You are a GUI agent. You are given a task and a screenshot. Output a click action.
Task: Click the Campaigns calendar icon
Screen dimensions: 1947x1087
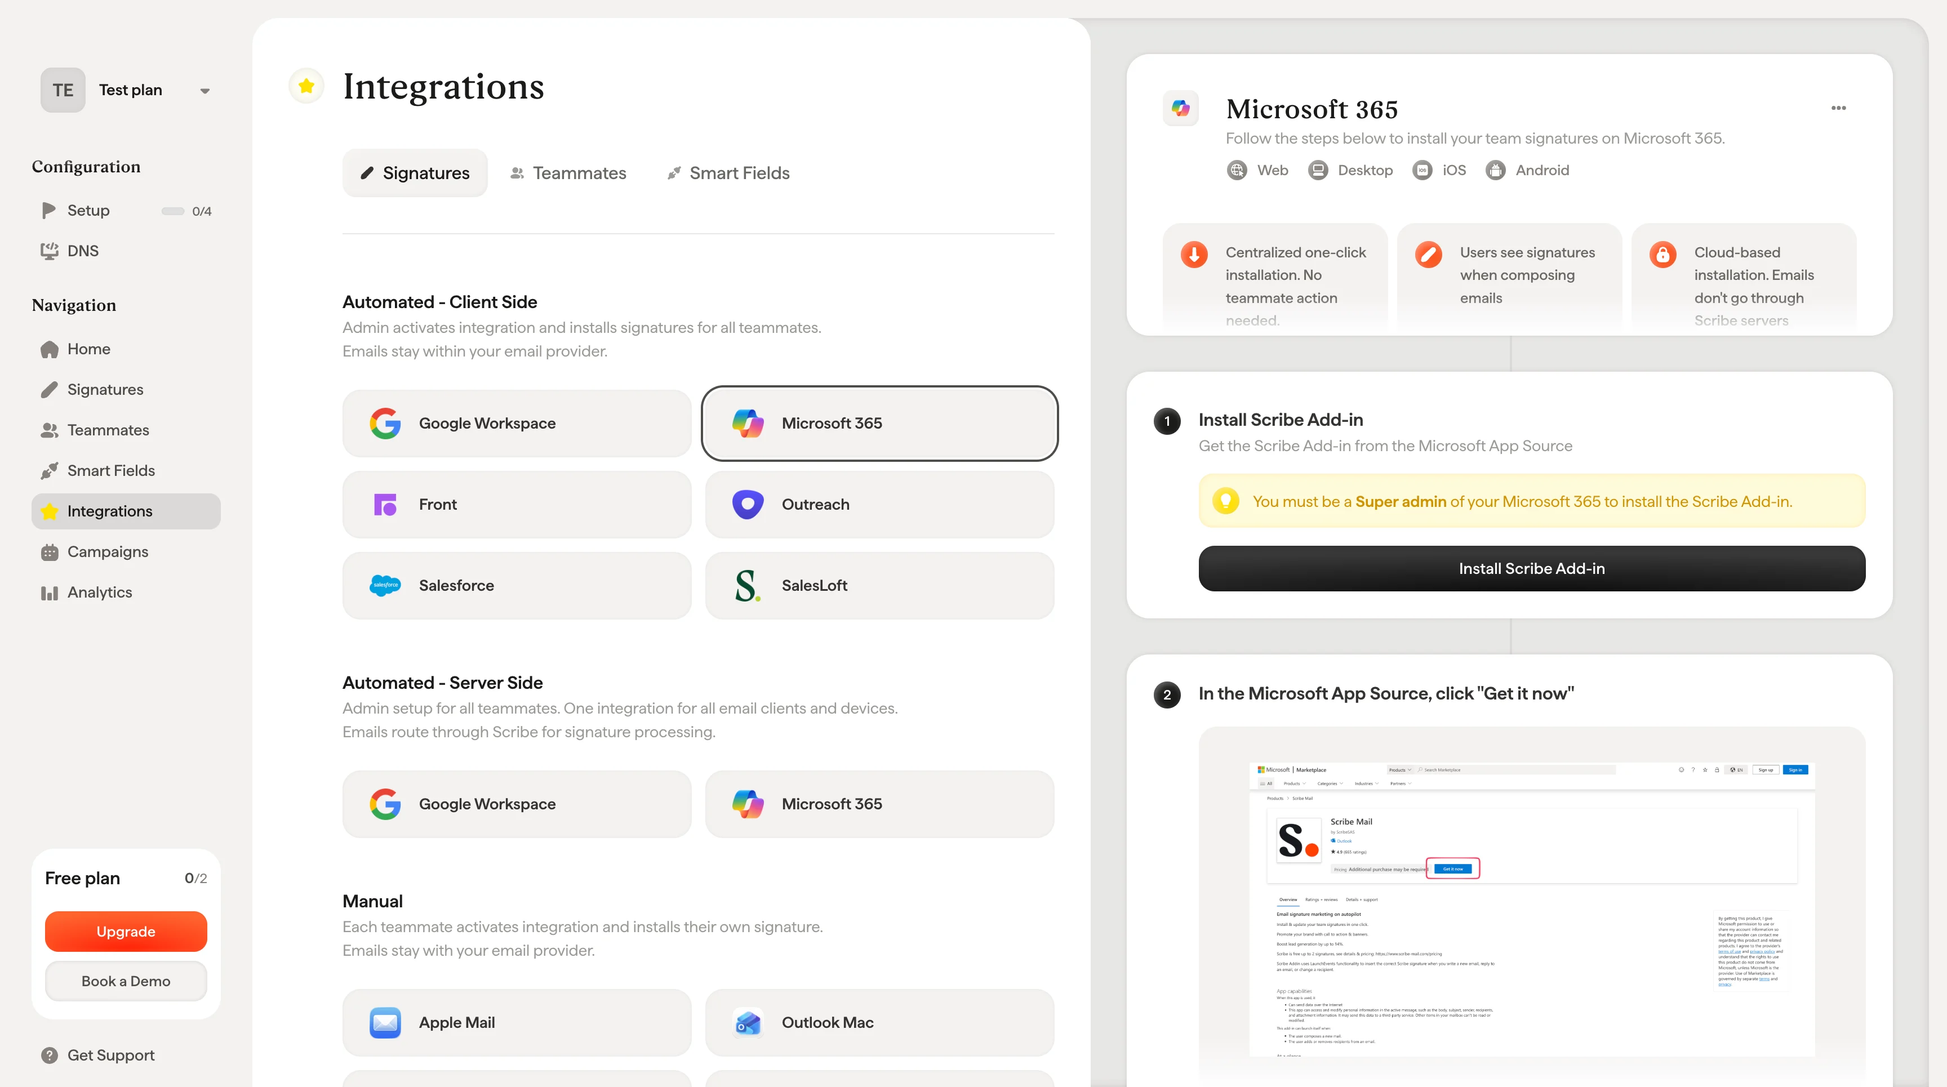pos(49,552)
